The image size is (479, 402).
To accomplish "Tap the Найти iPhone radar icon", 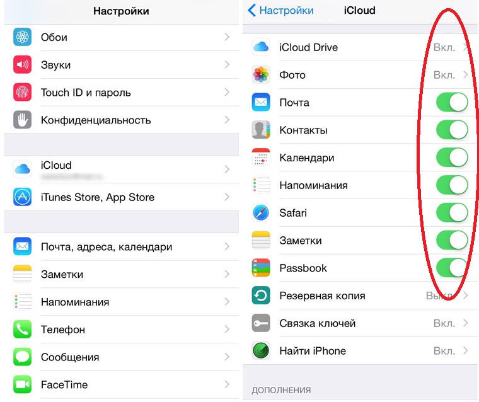I will (x=261, y=350).
